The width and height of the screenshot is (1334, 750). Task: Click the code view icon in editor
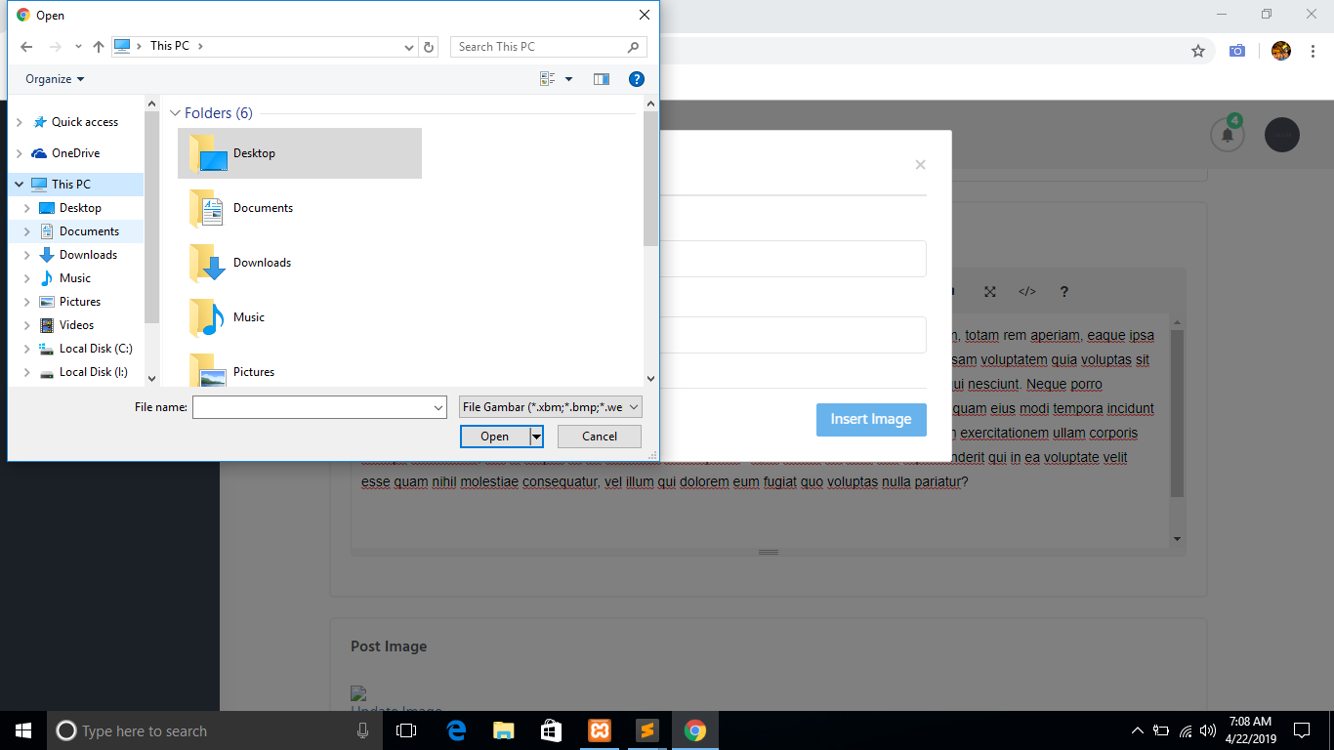1026,292
